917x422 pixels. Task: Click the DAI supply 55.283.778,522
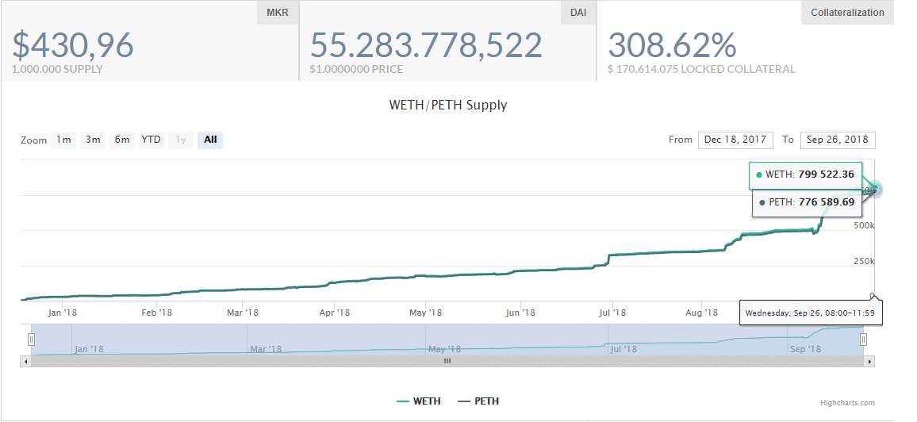tap(426, 45)
